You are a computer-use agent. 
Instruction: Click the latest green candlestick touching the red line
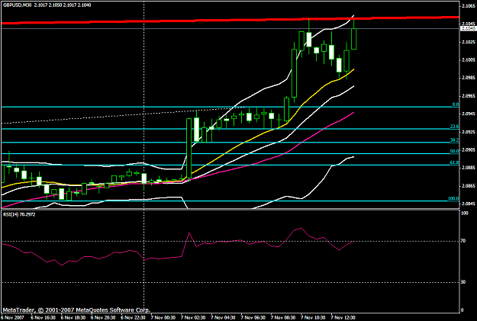coord(354,39)
